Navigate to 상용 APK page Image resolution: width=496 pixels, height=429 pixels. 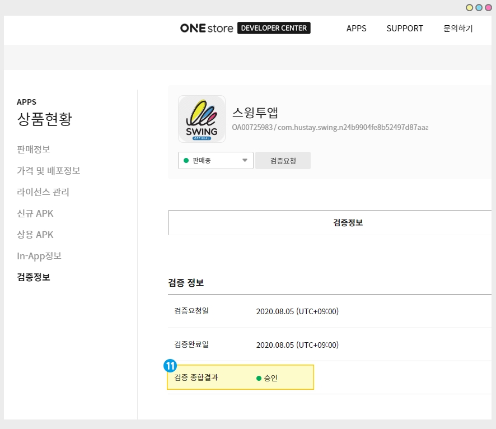(x=35, y=235)
